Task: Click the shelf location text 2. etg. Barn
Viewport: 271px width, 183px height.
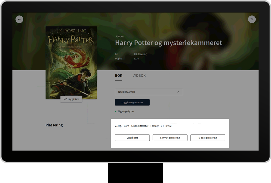Action: pos(143,126)
